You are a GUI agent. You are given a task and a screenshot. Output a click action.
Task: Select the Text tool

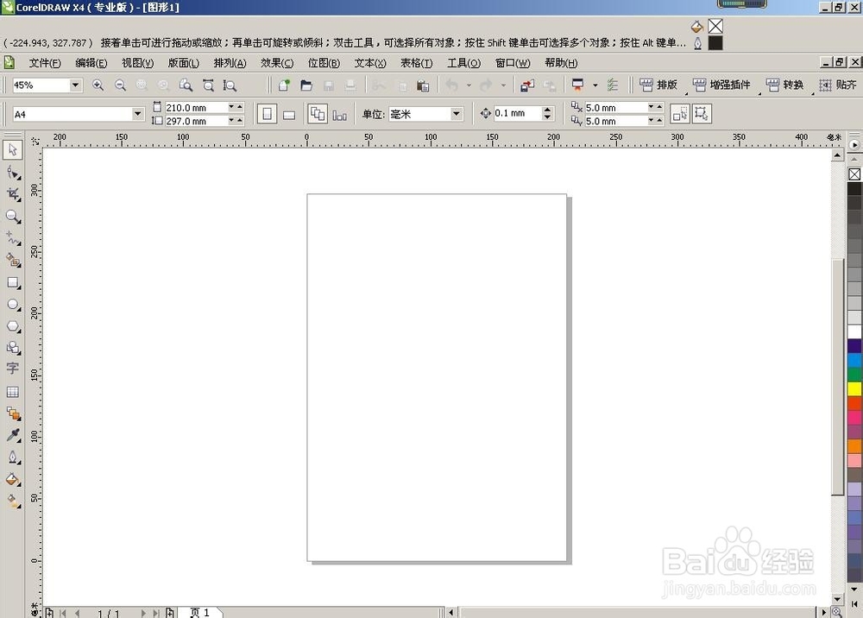point(13,369)
